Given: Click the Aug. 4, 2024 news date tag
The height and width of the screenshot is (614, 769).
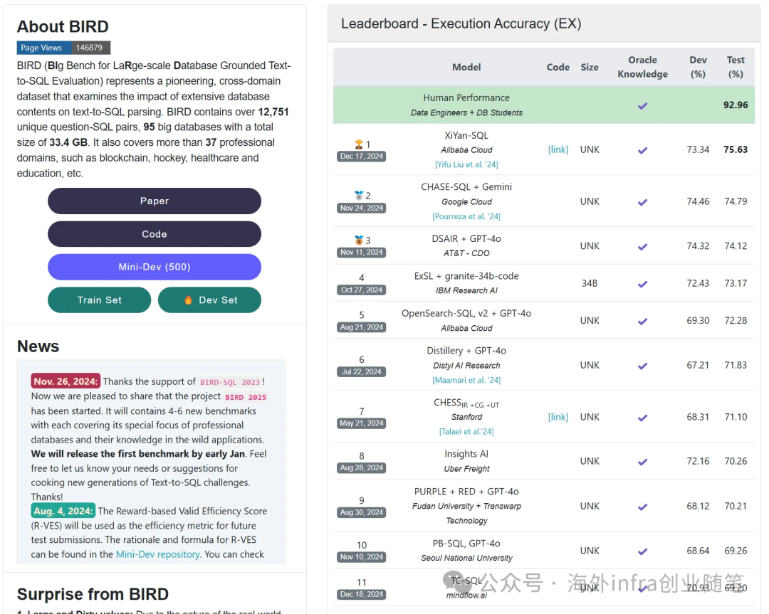Looking at the screenshot, I should [63, 511].
